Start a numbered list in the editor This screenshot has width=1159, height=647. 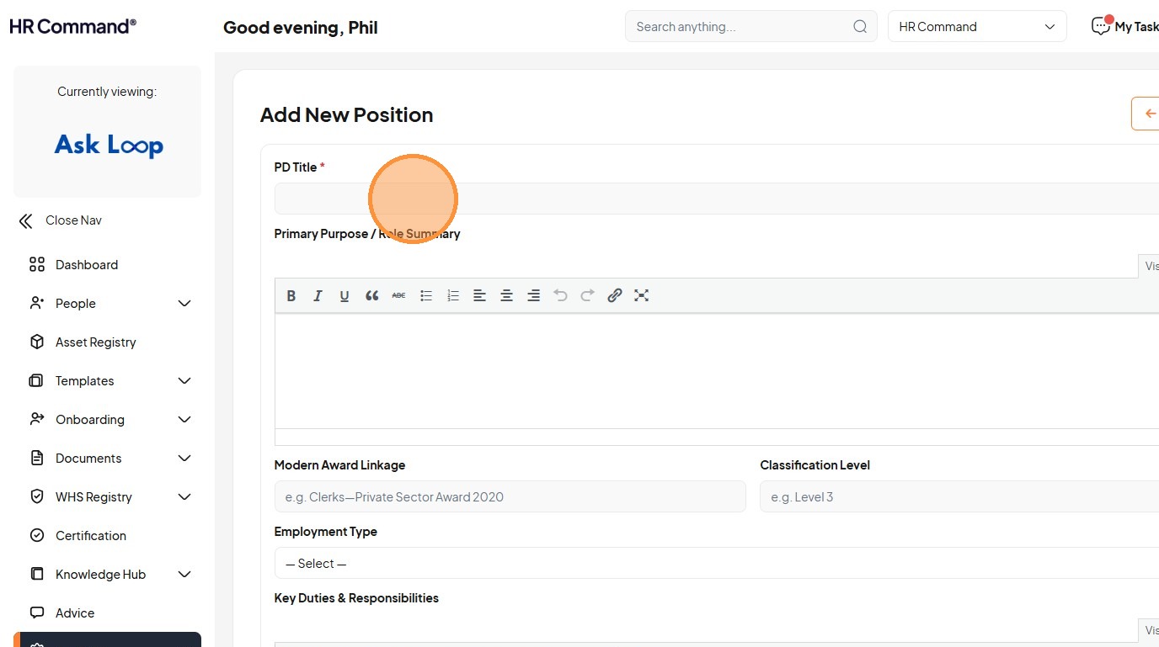click(x=453, y=295)
